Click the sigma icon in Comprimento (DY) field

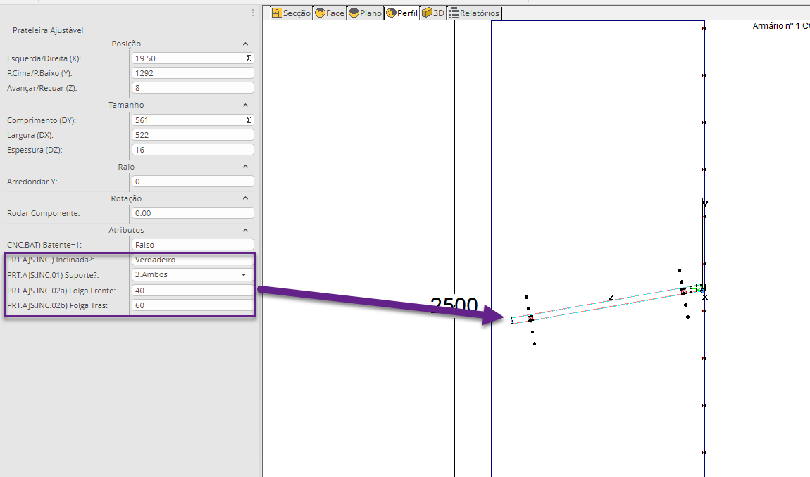249,120
